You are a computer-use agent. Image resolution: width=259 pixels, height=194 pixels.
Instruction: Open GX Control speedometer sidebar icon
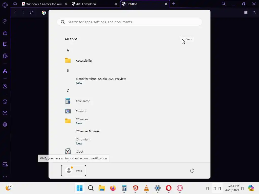(x=5, y=21)
